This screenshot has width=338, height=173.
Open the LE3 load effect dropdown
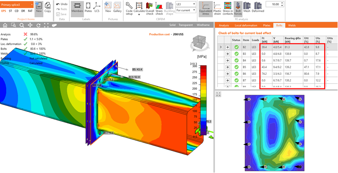pos(186,4)
